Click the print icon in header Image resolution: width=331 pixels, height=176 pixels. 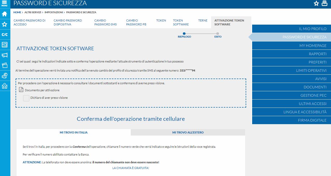tap(324, 3)
